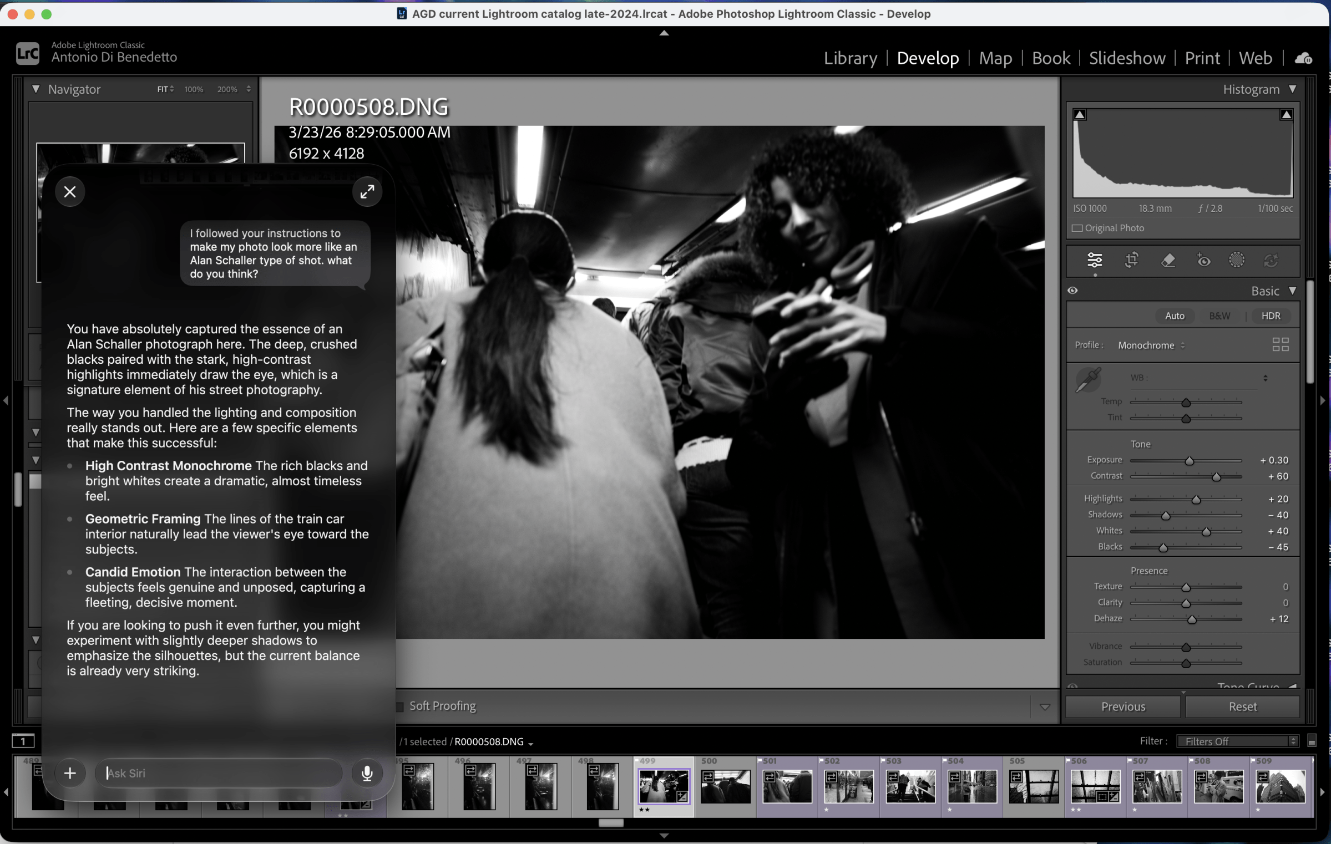The height and width of the screenshot is (844, 1331).
Task: Select filmstrip thumbnail 509
Action: [1280, 786]
